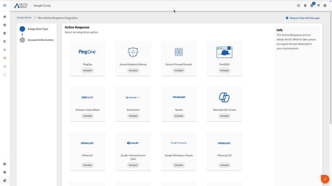Click the shield icon in left sidebar
Viewport: 332px width, 186px height.
5,42
